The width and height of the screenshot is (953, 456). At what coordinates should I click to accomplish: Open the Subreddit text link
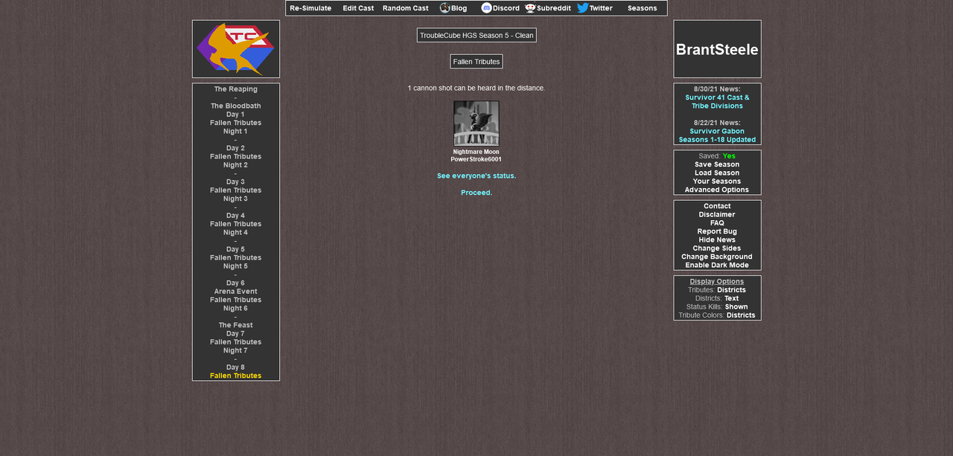point(554,8)
